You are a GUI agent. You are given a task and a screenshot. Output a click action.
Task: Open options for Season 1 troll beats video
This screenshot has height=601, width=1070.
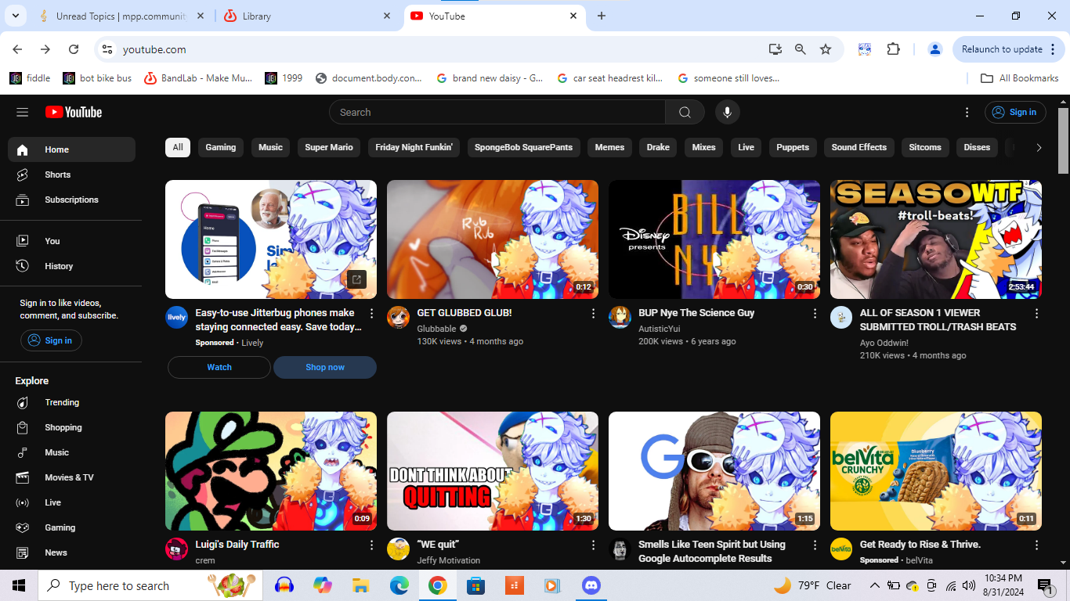pos(1036,313)
